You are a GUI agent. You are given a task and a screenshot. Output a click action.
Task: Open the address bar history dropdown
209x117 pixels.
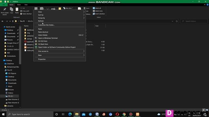point(172,21)
